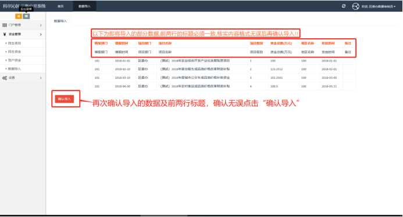Click the release date 2018-05-21

(x=329, y=86)
